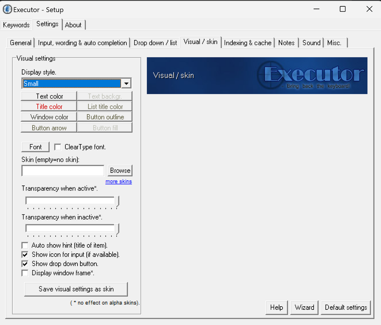This screenshot has width=381, height=325.
Task: Enable Display window frame checkbox
Action: coord(25,273)
